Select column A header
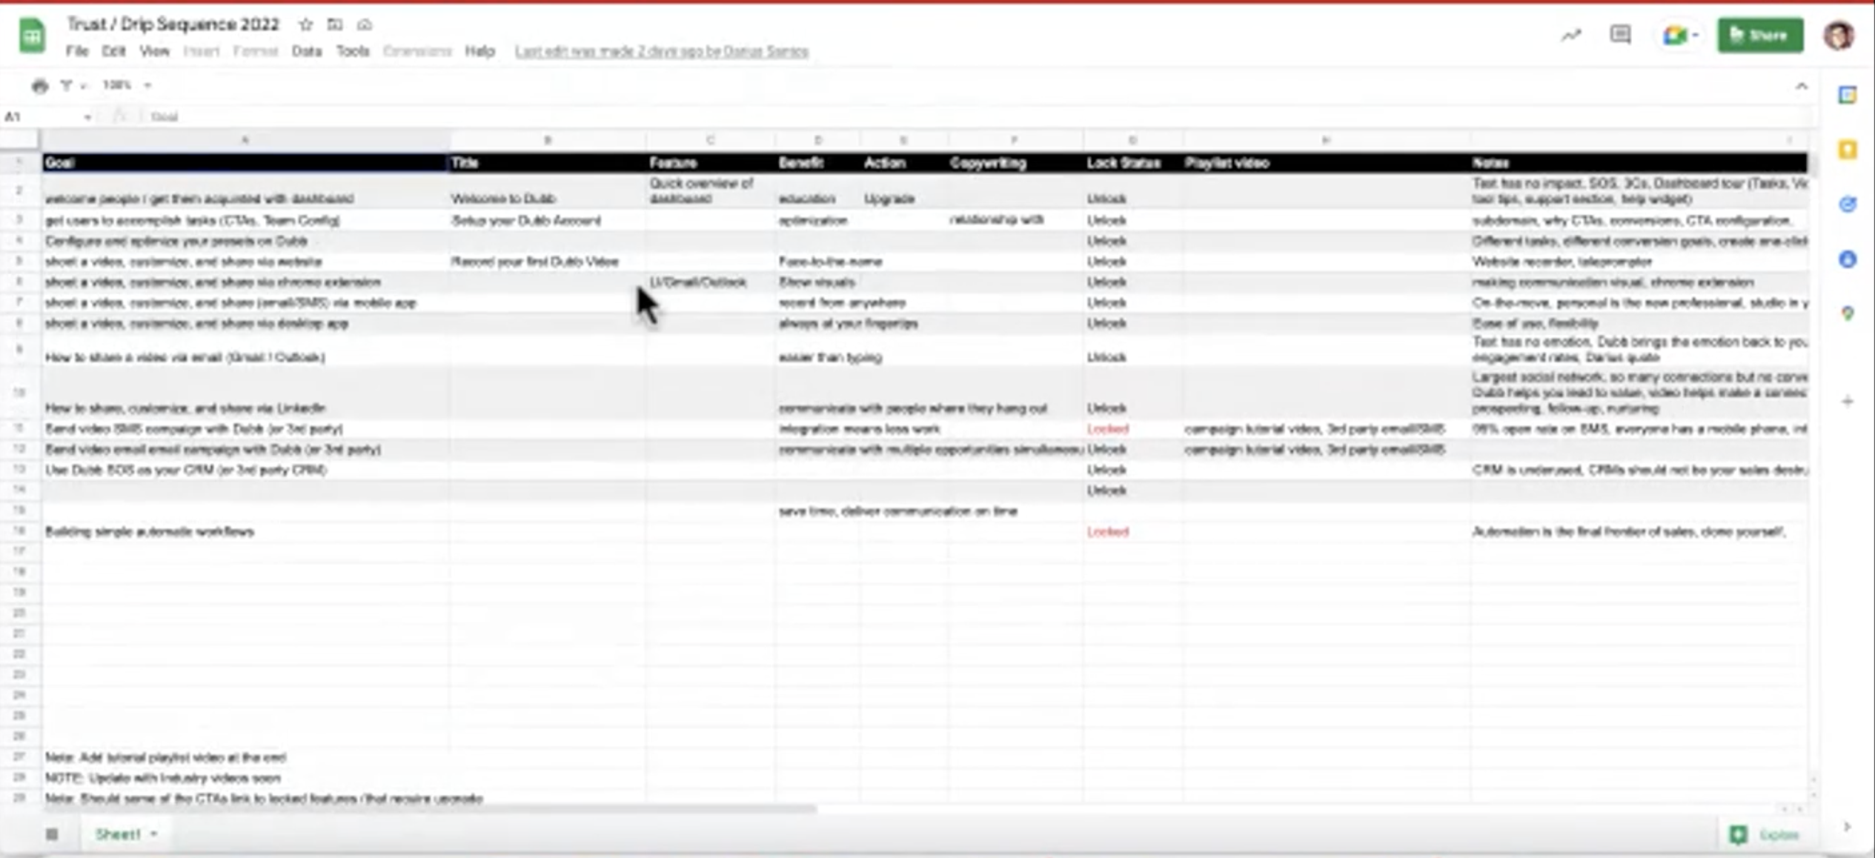Image resolution: width=1875 pixels, height=858 pixels. click(245, 140)
